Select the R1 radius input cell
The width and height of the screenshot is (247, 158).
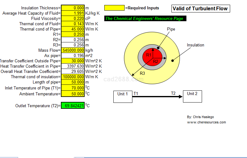[x=73, y=34]
